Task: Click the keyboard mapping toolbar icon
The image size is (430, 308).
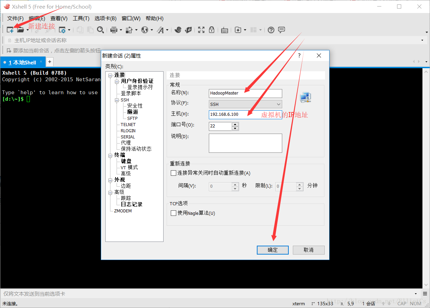Action: (x=225, y=30)
